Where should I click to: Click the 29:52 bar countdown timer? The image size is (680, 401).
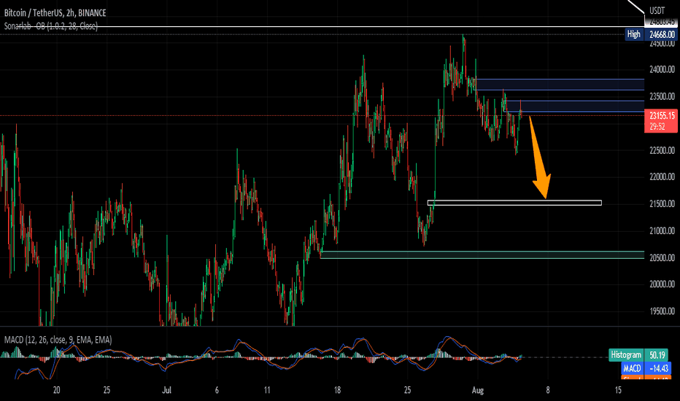click(657, 127)
